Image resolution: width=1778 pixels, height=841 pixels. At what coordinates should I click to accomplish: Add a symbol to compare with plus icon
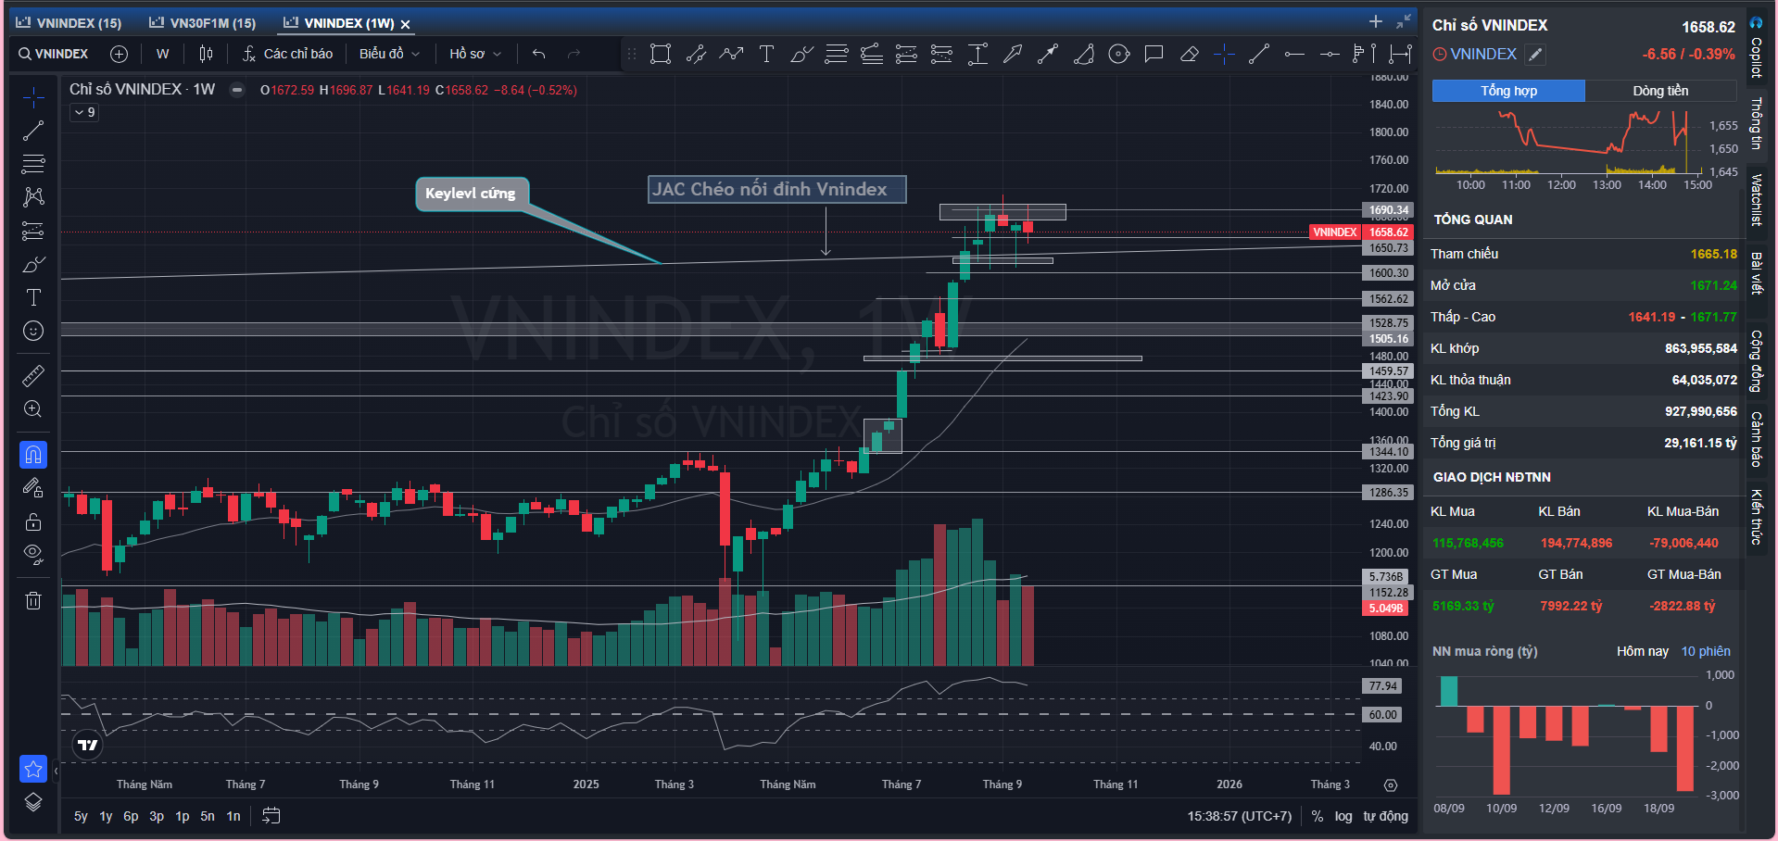click(119, 54)
